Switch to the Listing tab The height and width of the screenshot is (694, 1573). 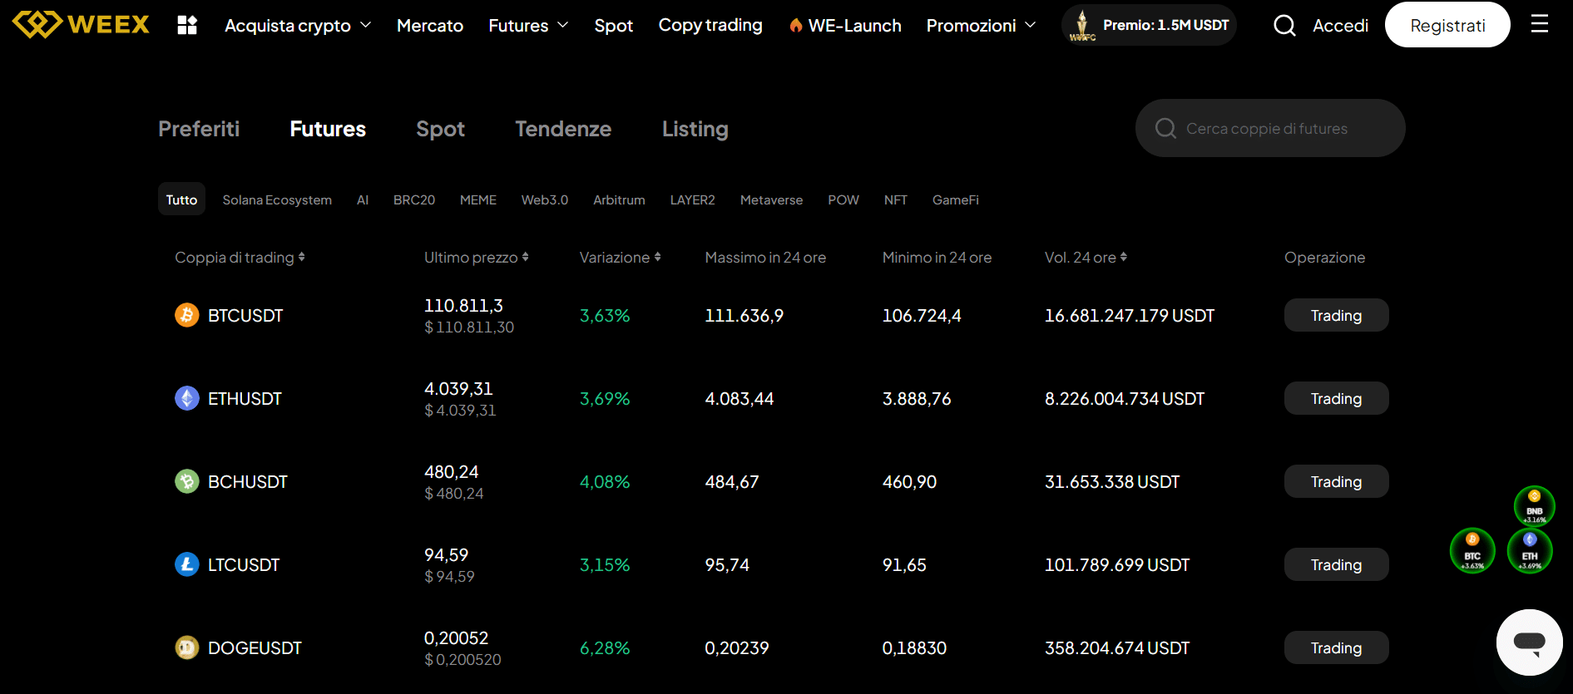click(695, 129)
